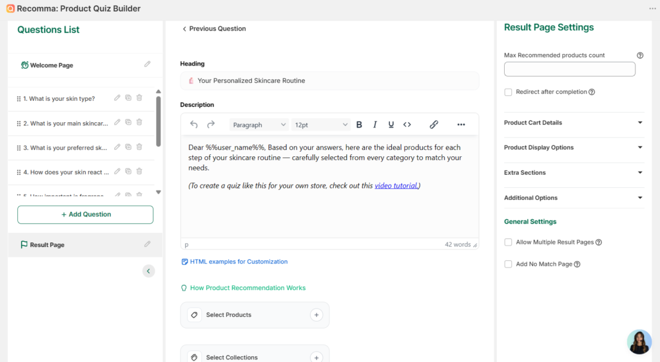Select Result Page in the questions list

pos(48,245)
